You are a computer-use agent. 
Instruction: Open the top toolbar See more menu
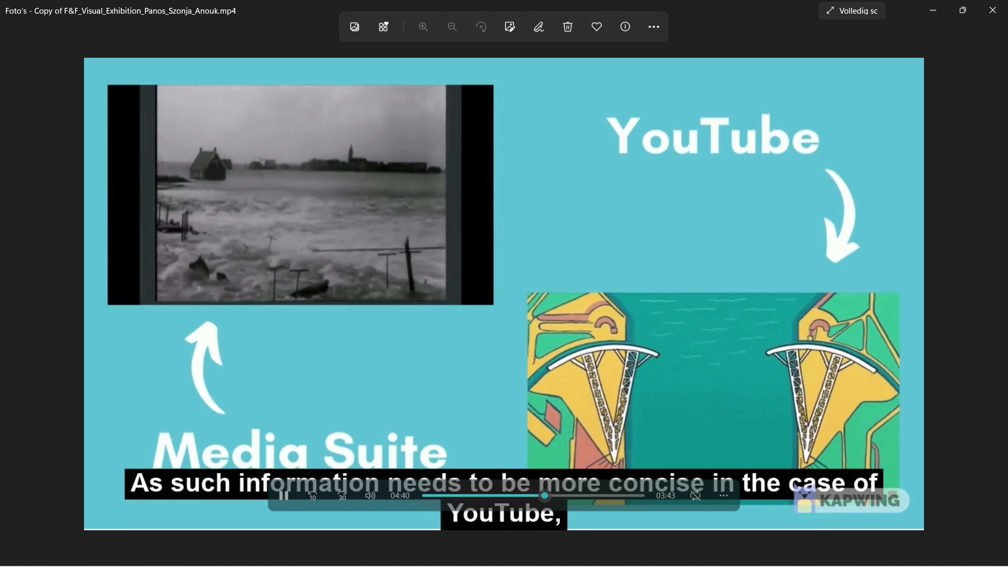tap(654, 27)
